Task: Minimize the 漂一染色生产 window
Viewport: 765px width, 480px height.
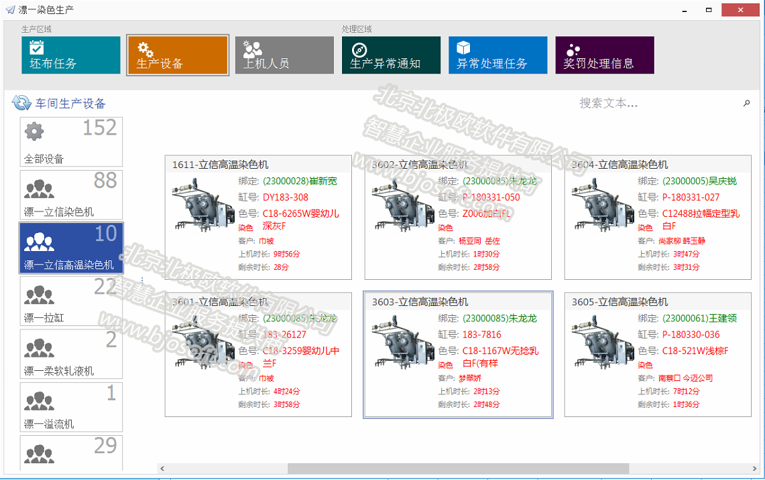Action: 685,10
